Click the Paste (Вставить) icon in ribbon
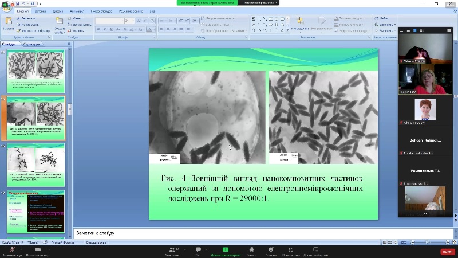The height and width of the screenshot is (258, 458). (8, 22)
